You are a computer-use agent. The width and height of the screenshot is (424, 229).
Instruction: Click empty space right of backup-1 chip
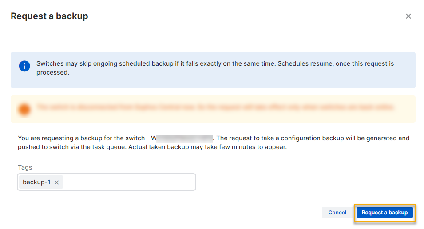[x=129, y=182]
